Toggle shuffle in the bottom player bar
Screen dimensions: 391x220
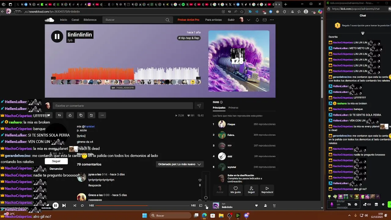click(x=75, y=206)
